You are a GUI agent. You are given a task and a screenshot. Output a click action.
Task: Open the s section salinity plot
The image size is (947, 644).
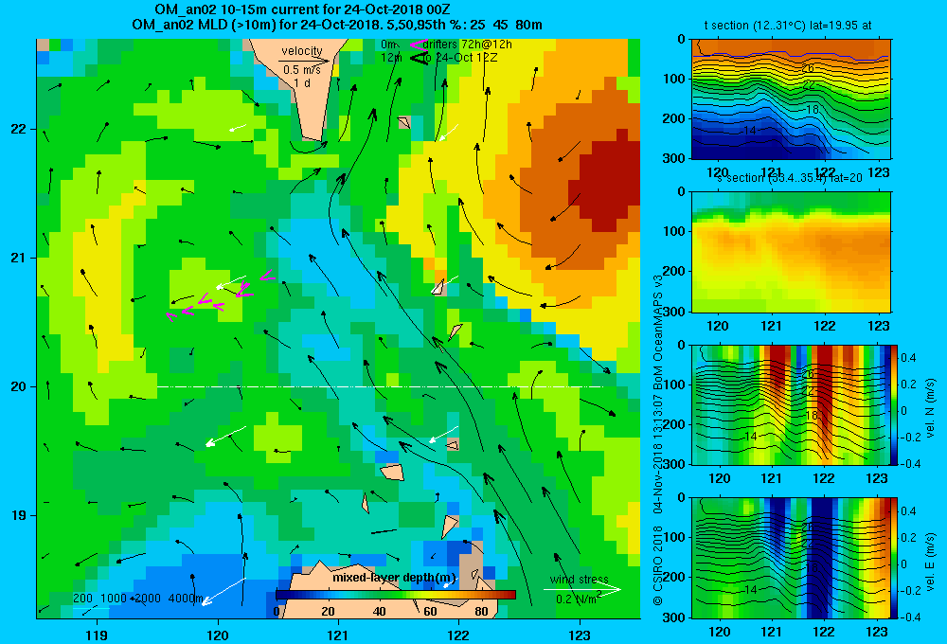click(x=791, y=252)
